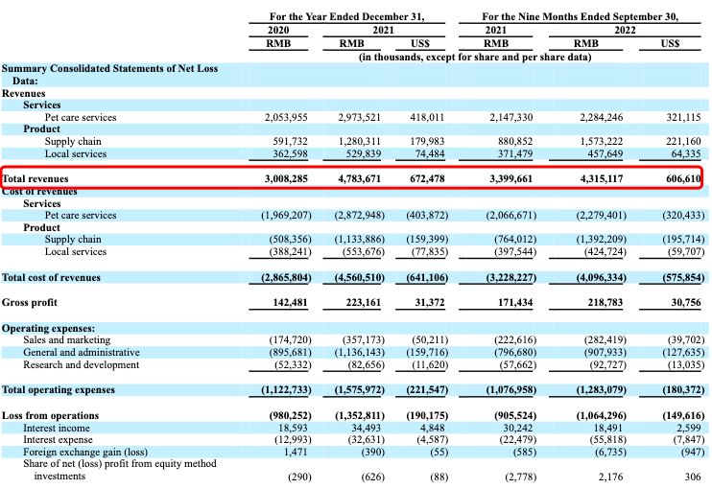Select the "Foreign exchange gain (loss)" row label

pos(87,452)
